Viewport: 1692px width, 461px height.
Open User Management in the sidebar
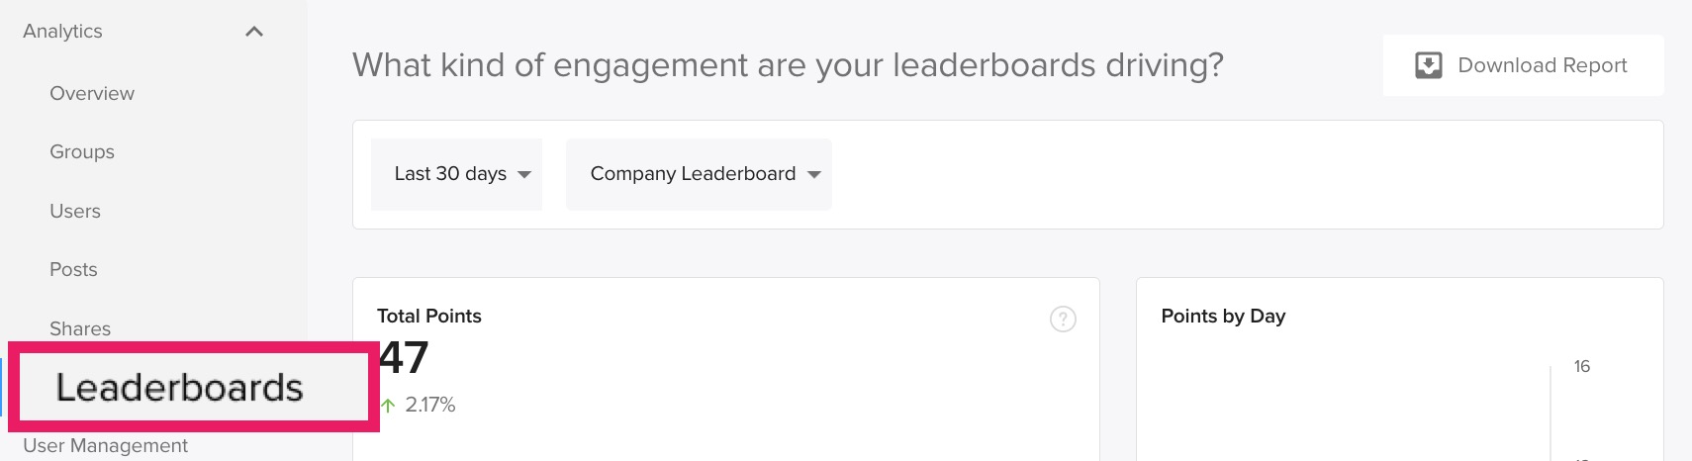(x=105, y=445)
